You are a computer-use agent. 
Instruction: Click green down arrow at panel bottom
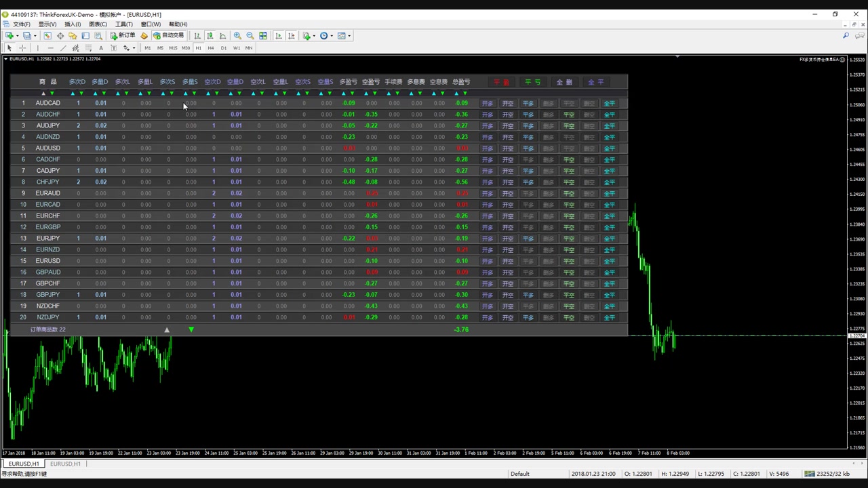tap(191, 329)
